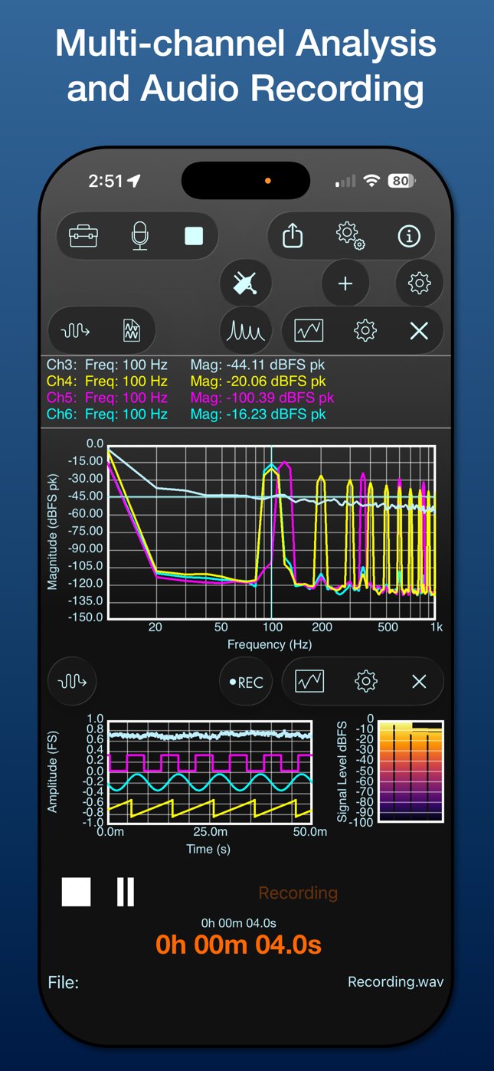Tap signal input icon in spectrum toolbar

(x=75, y=331)
